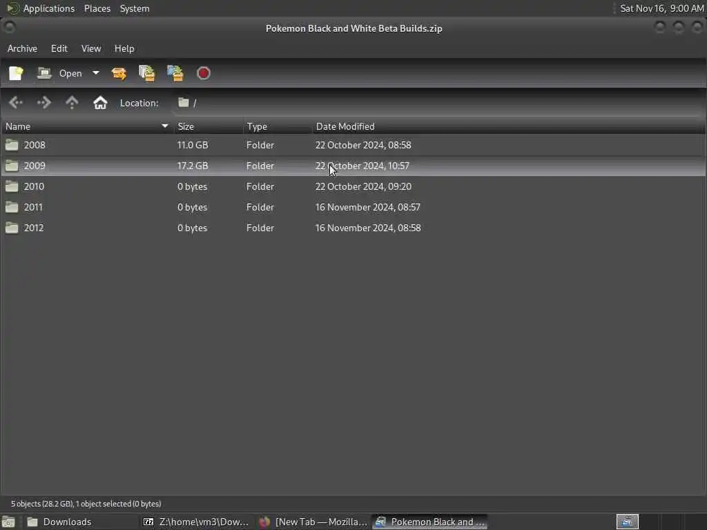Click the Open archive button
The width and height of the screenshot is (707, 530).
tap(60, 73)
